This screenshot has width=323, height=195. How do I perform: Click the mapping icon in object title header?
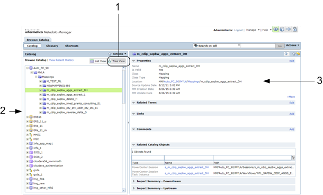[x=134, y=54]
